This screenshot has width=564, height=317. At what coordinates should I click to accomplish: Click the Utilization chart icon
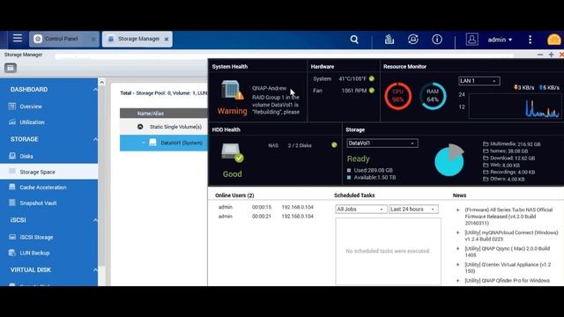pyautogui.click(x=12, y=122)
